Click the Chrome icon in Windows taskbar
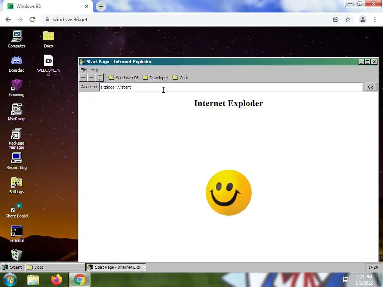Viewport: 383px width, 287px height. [79, 280]
